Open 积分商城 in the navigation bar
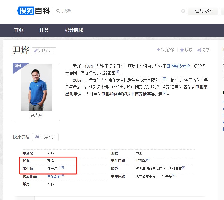The height and width of the screenshot is (200, 224). (74, 30)
